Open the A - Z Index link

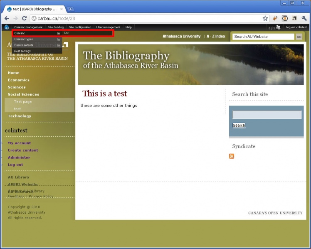(x=216, y=36)
